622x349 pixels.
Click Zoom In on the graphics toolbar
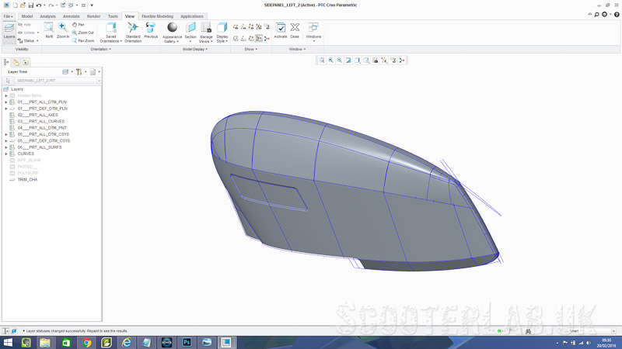pos(330,60)
